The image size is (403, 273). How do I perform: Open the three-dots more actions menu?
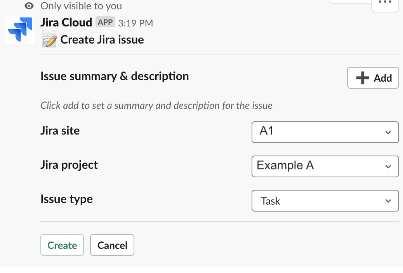(x=385, y=3)
